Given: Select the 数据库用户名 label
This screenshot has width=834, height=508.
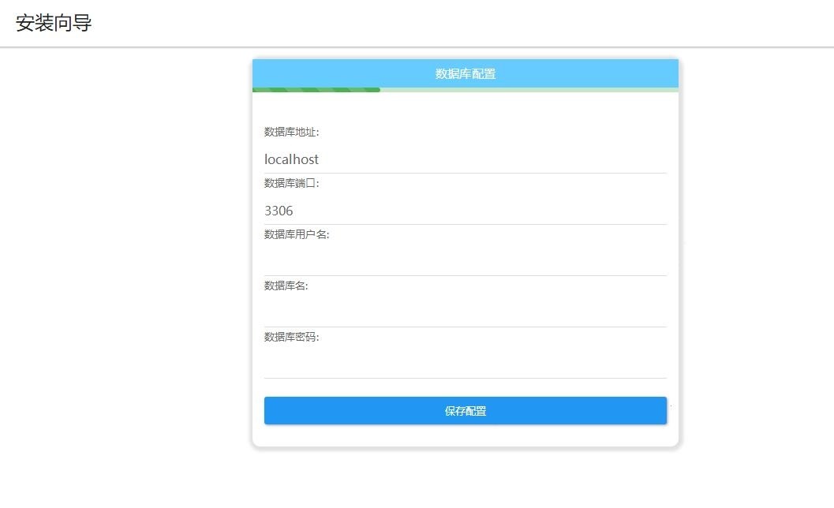Looking at the screenshot, I should (x=296, y=234).
